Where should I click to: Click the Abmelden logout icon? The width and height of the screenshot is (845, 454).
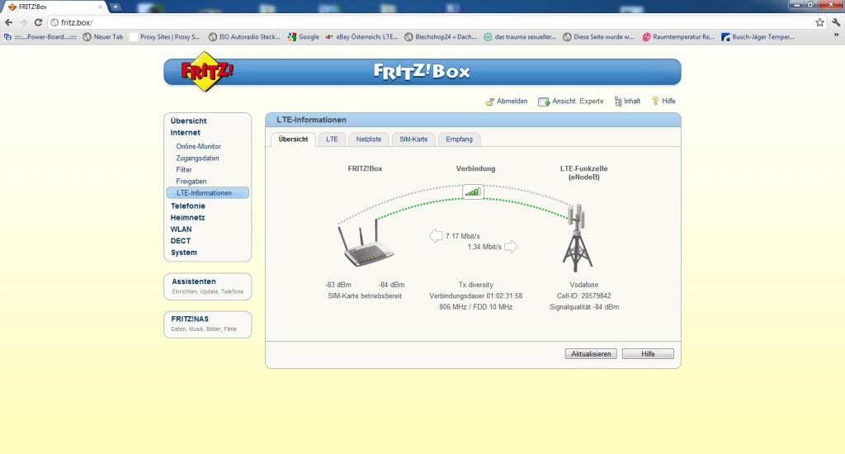(490, 102)
